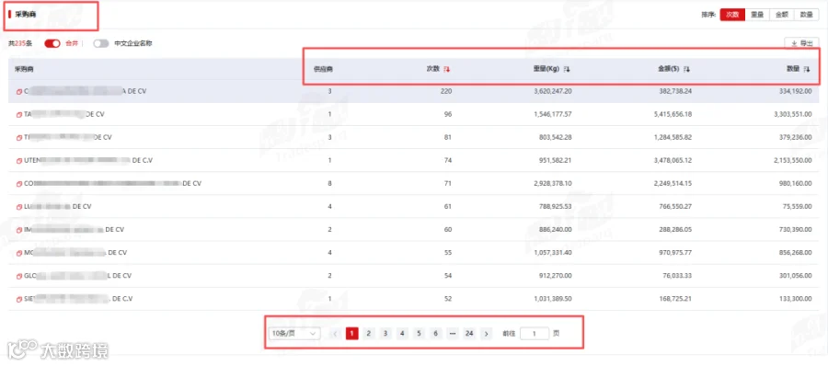Select page 1 in pagination
This screenshot has width=828, height=366.
[351, 333]
